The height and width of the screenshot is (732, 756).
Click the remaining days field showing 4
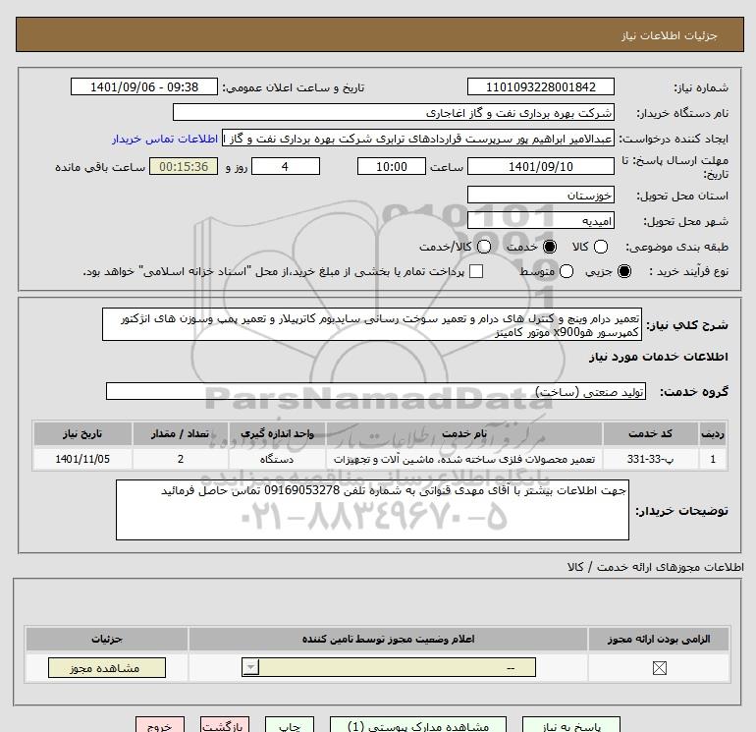286,166
